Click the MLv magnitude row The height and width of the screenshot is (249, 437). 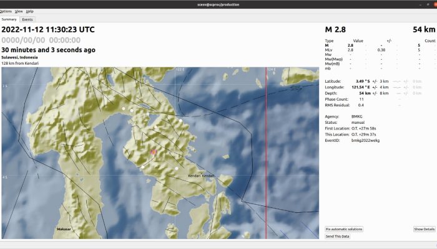click(379, 50)
